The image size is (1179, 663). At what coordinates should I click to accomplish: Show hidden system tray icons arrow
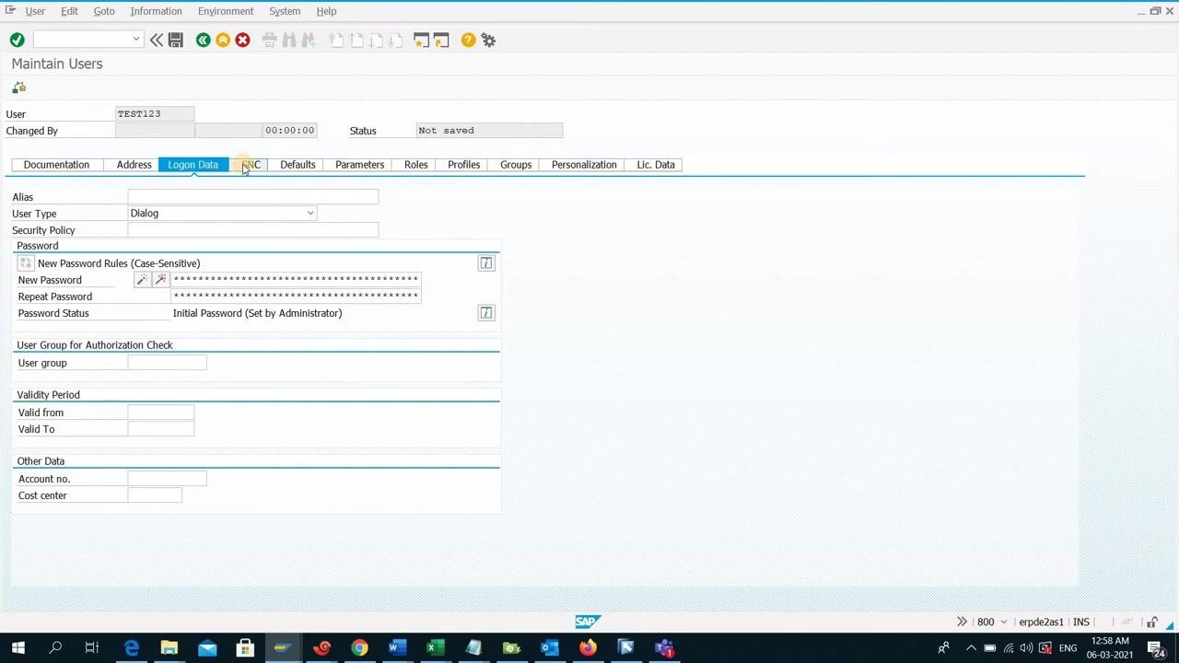tap(971, 648)
